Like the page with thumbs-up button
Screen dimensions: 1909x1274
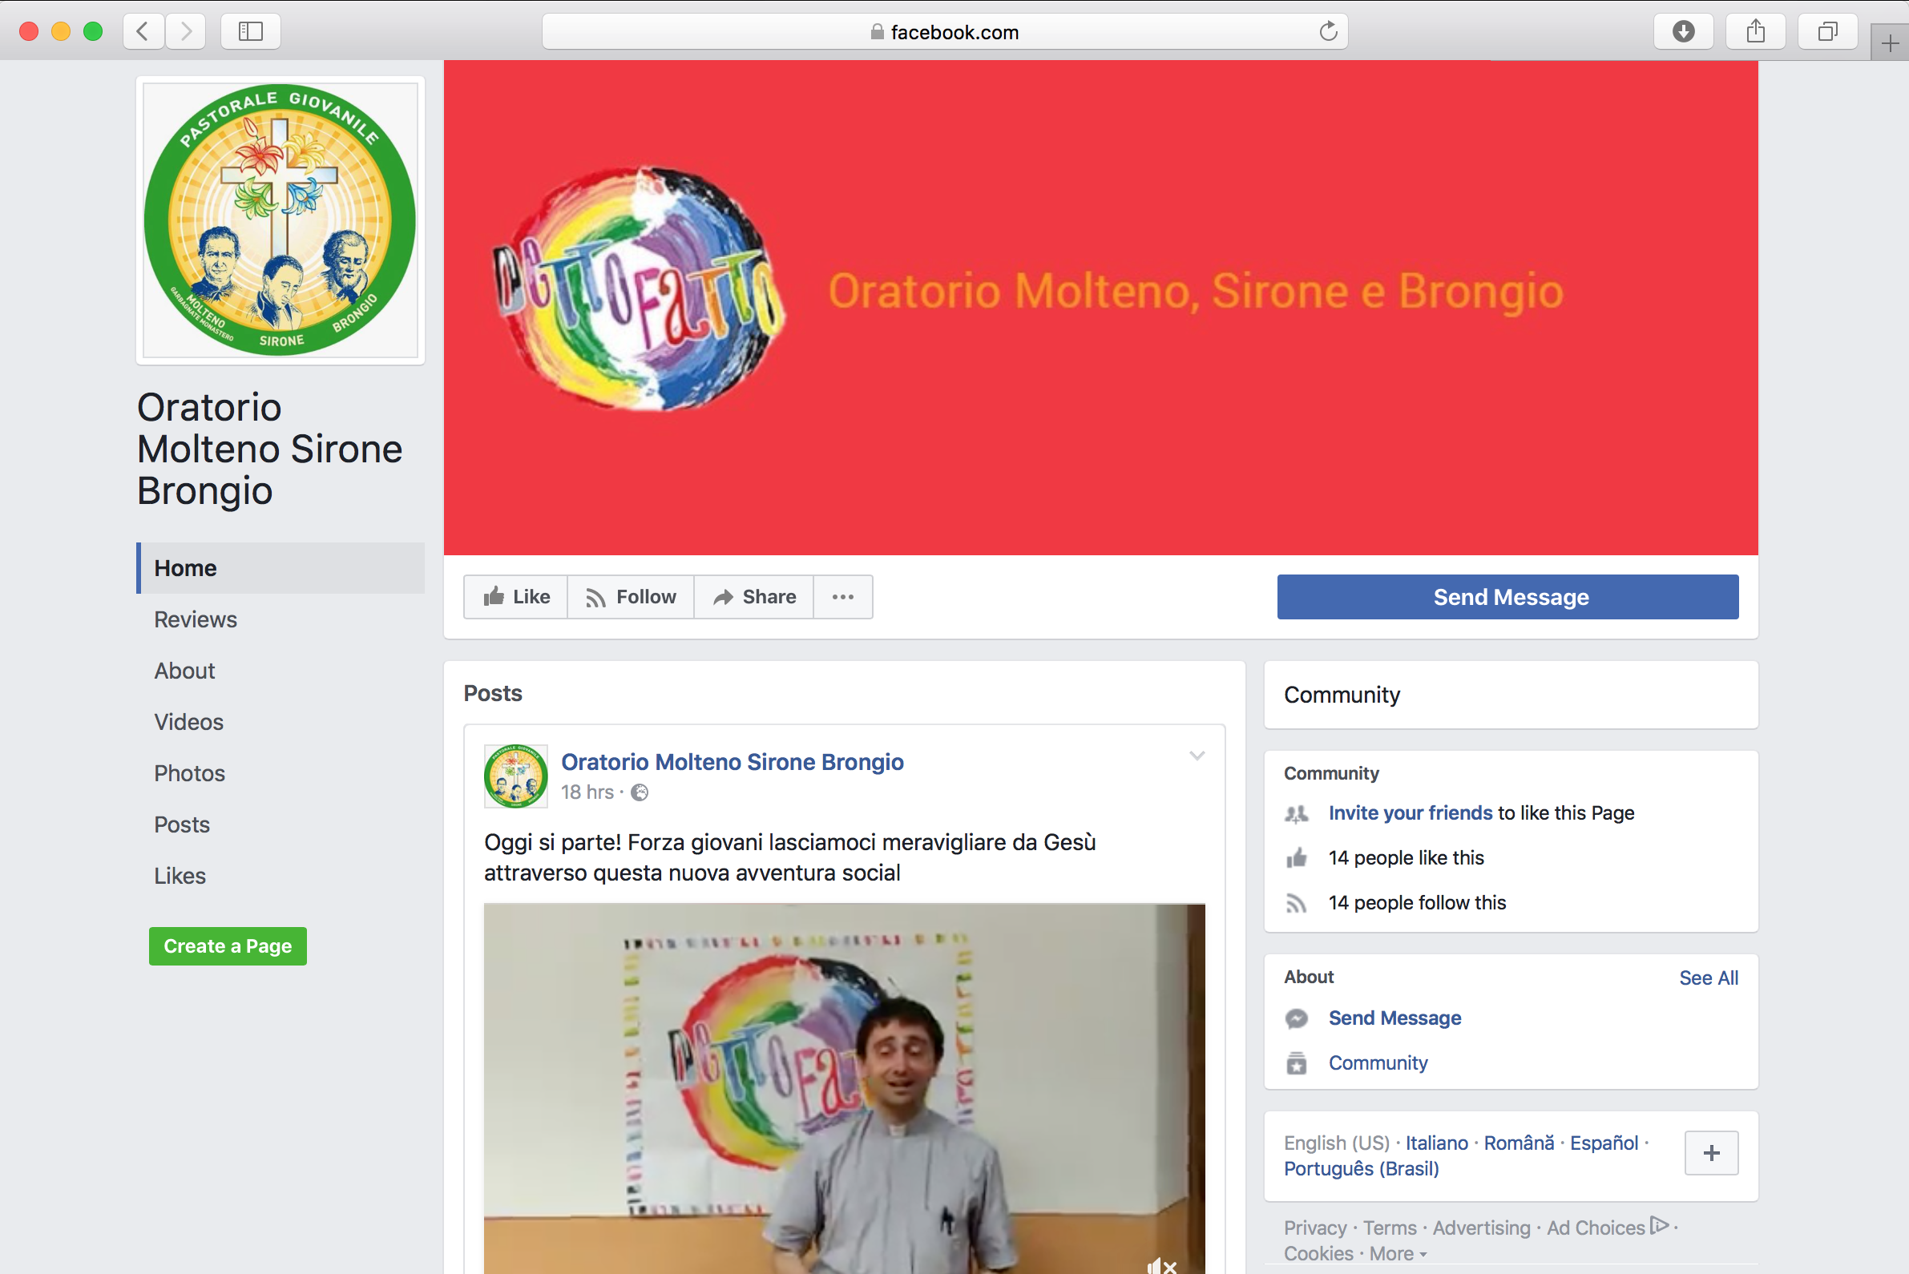point(516,597)
